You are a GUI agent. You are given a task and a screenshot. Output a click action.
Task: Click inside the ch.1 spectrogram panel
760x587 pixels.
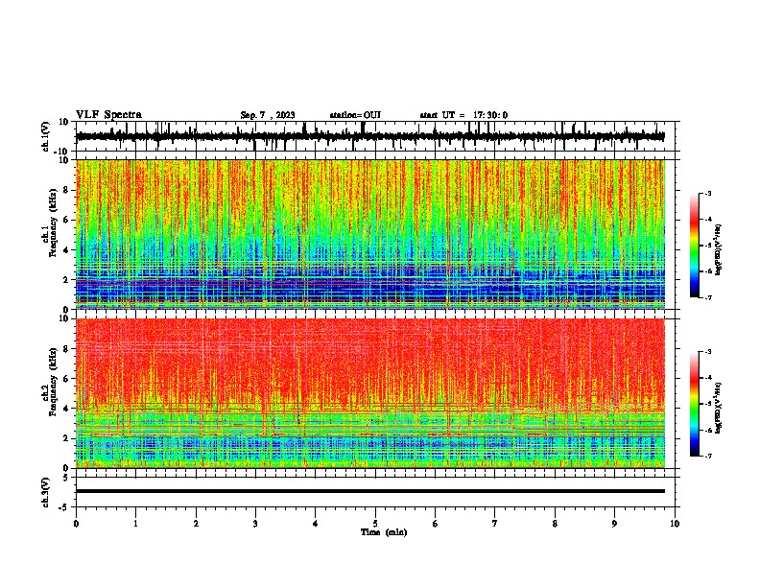pos(370,234)
